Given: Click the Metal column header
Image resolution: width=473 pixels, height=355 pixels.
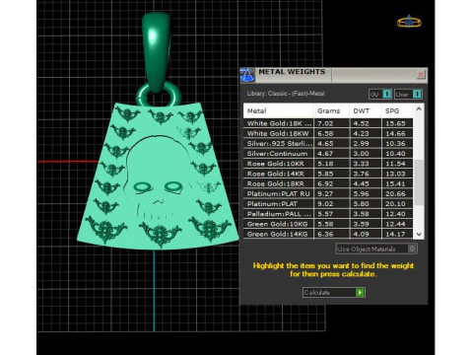Looking at the screenshot, I should tap(278, 111).
